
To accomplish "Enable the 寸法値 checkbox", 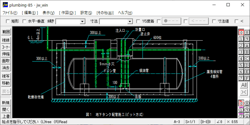I will click(x=214, y=21).
